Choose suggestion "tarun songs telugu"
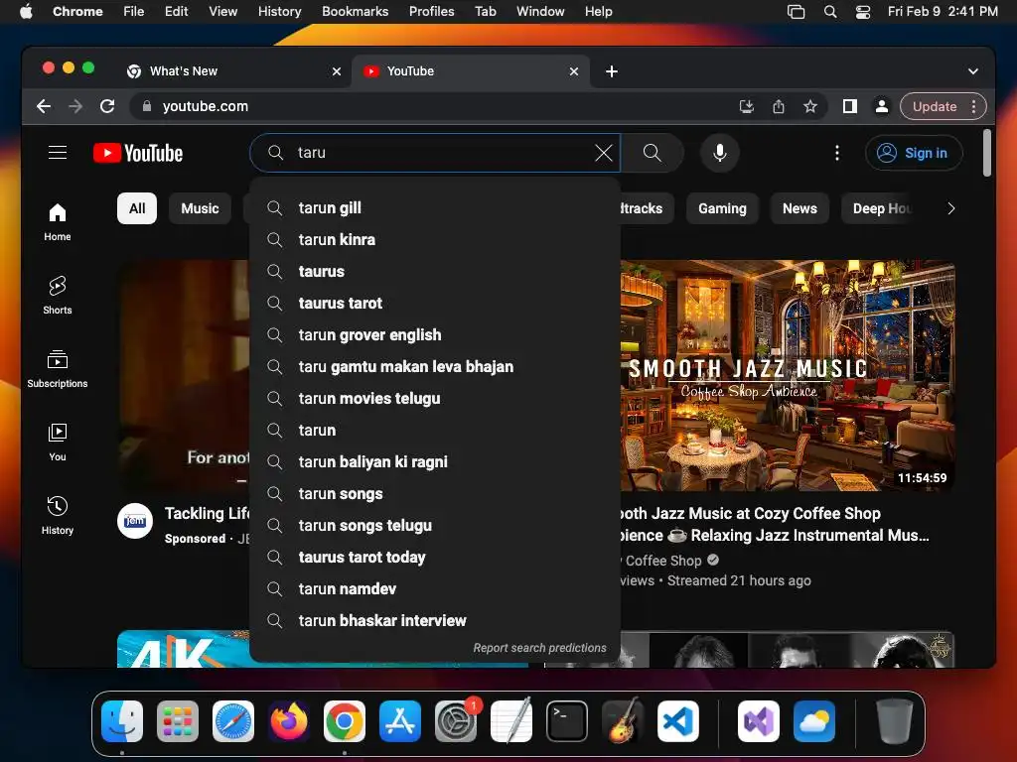 [x=435, y=526]
